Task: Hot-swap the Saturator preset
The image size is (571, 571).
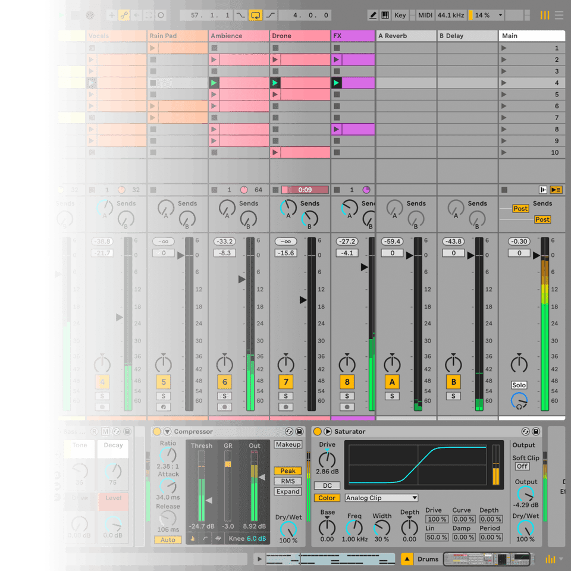Action: coord(526,431)
